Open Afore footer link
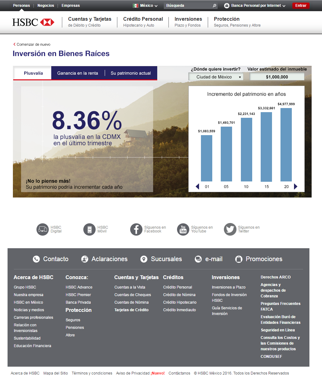322x378 pixels. click(70, 335)
